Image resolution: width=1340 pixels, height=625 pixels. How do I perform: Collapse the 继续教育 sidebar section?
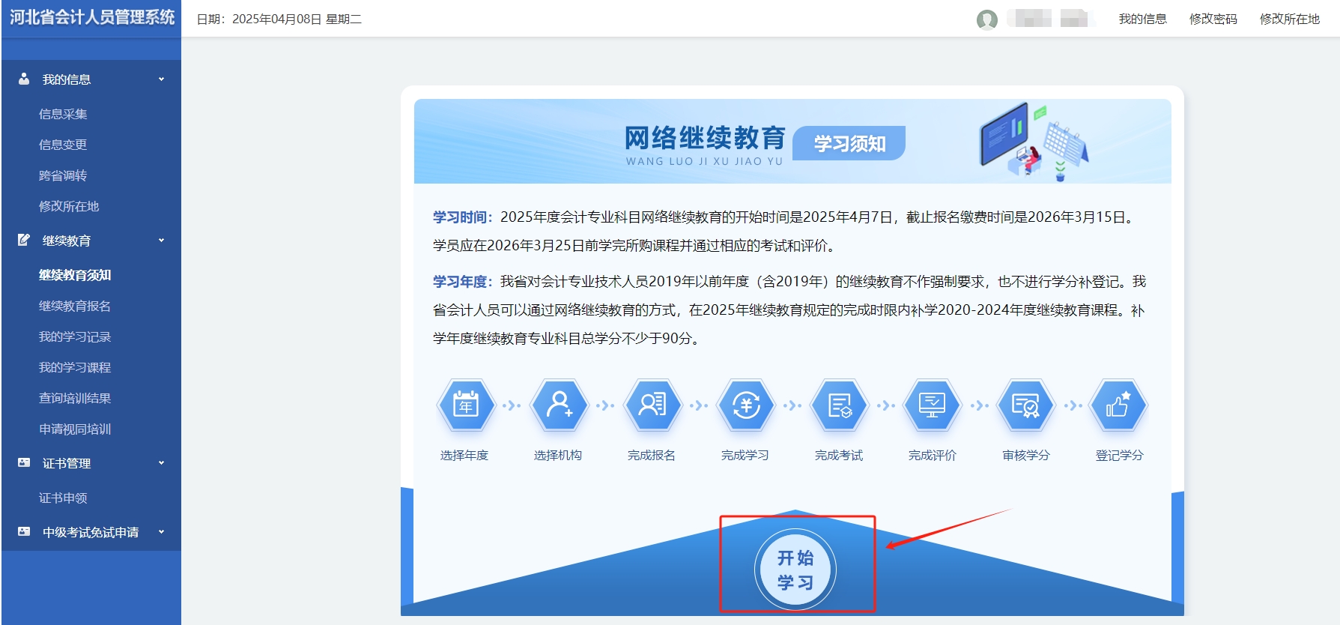[x=90, y=241]
